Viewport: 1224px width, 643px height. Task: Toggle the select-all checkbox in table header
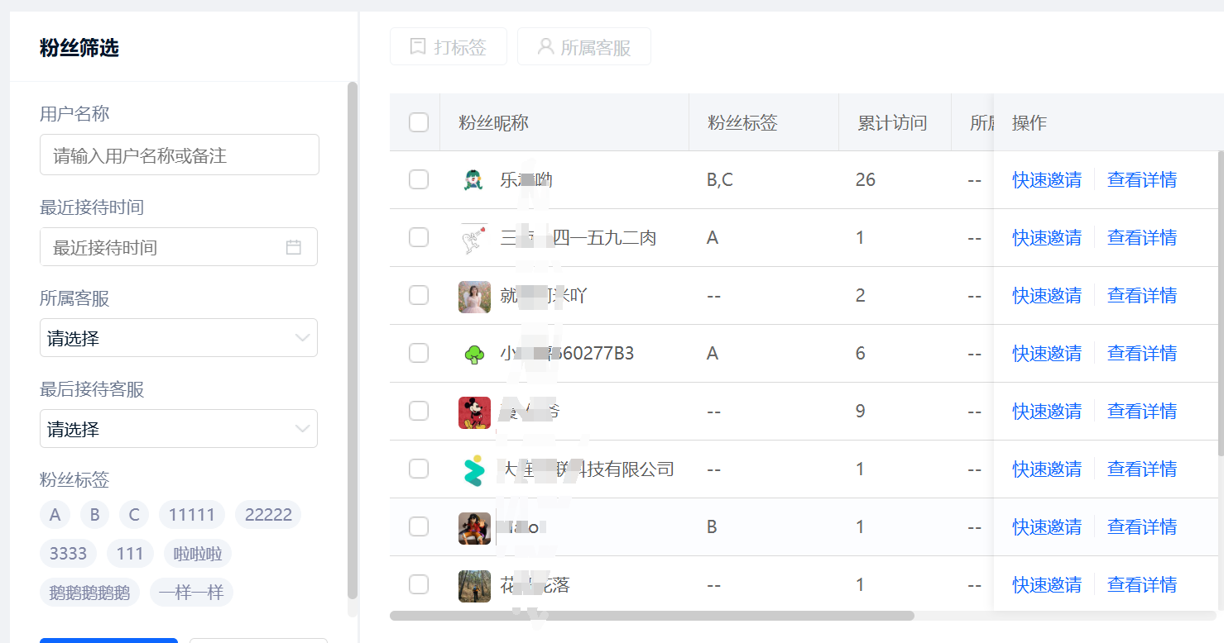click(419, 122)
